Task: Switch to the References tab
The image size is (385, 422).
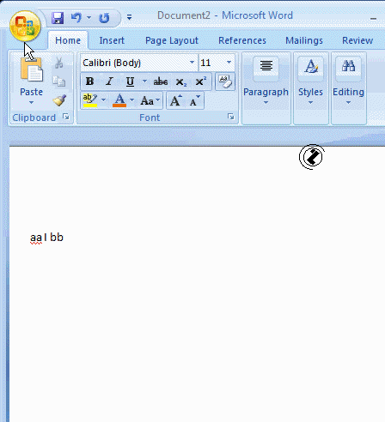Action: pyautogui.click(x=242, y=40)
